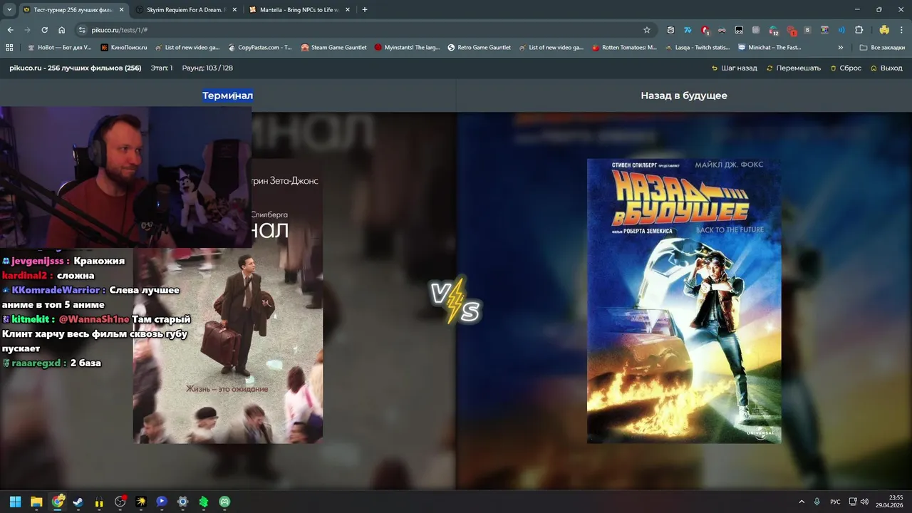Switch to the Mantella Bring NPCs to Life tab
The height and width of the screenshot is (513, 912).
pos(299,10)
